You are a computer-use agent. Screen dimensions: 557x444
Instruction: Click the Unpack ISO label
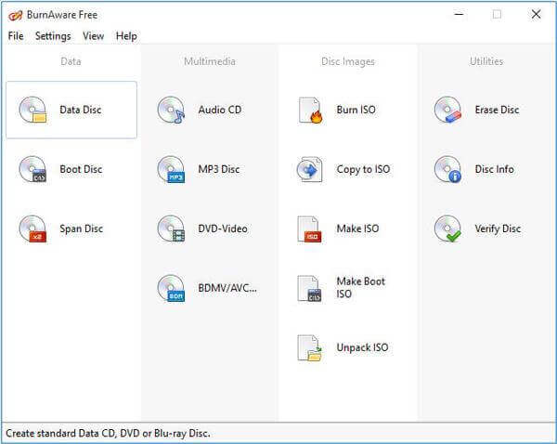click(362, 347)
